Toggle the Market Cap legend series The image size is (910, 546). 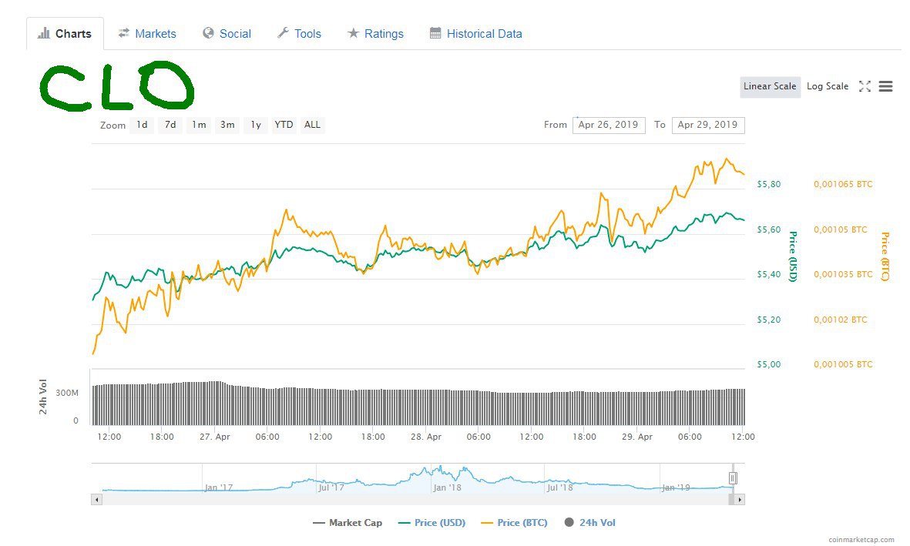click(x=348, y=523)
